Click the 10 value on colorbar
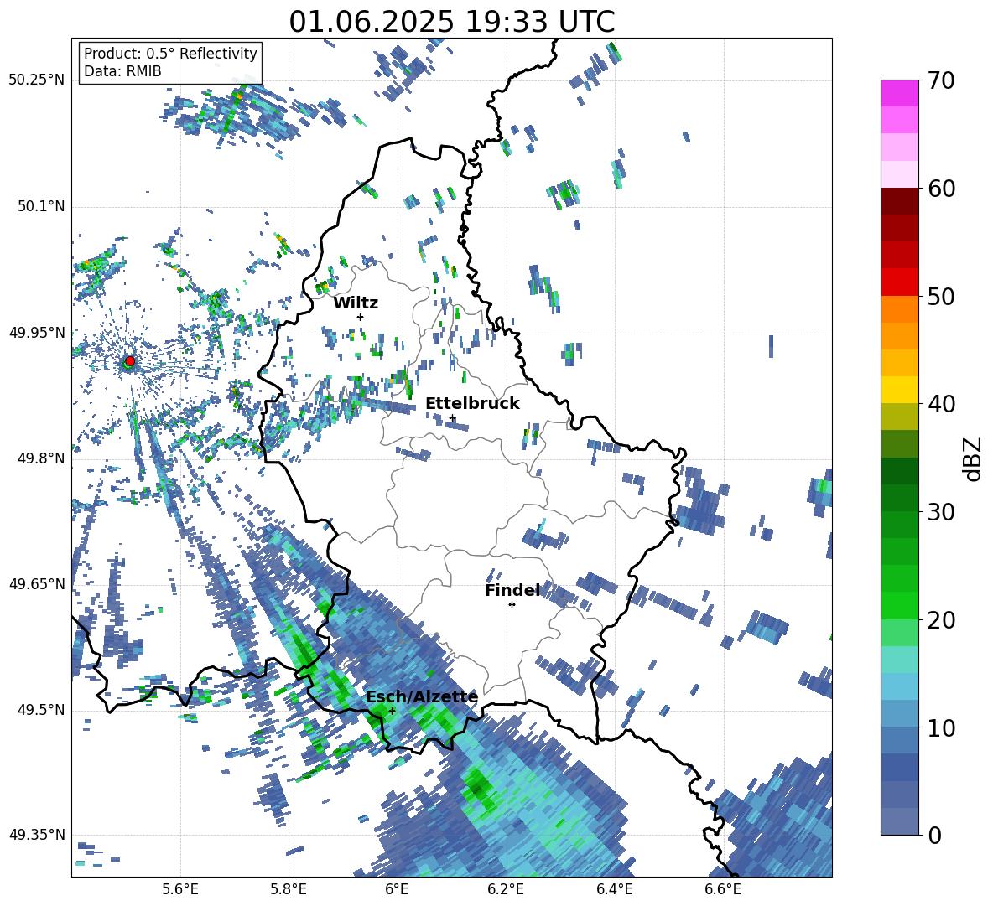This screenshot has width=993, height=906. tap(940, 727)
